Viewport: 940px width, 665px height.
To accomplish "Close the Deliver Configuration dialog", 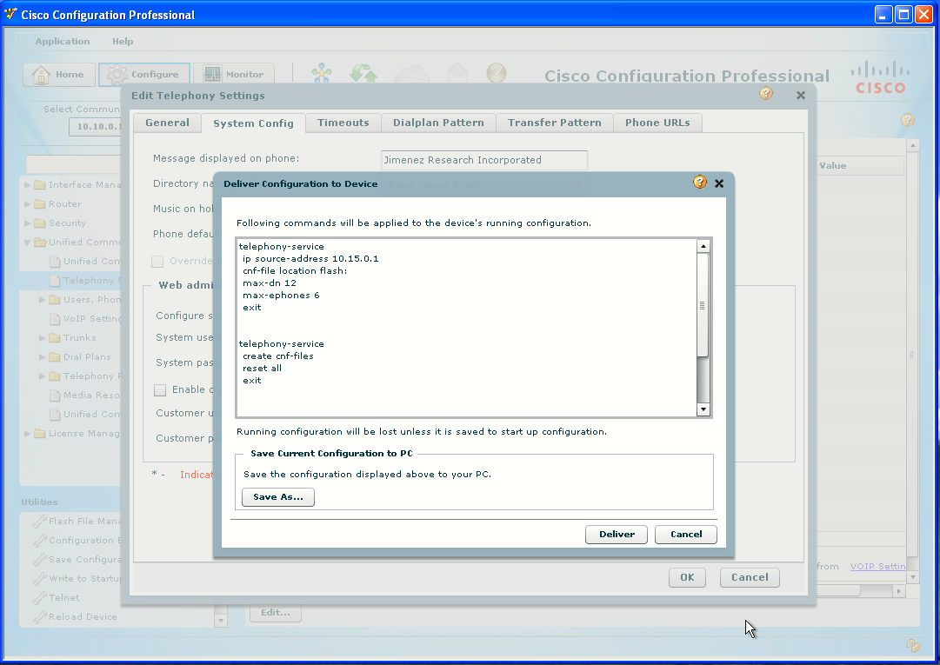I will tap(719, 183).
